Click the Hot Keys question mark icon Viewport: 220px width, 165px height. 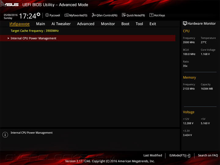151,15
